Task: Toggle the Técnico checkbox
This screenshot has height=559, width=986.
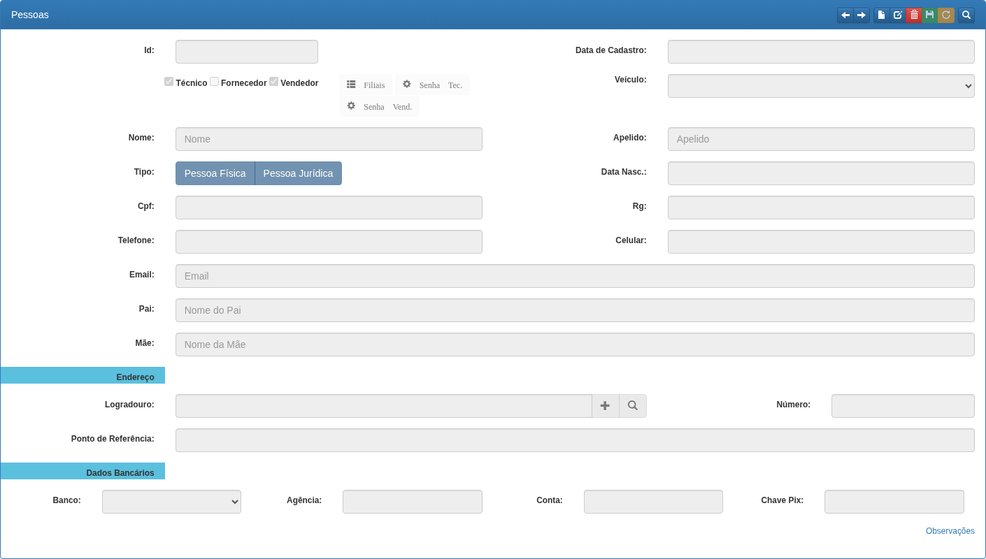Action: pyautogui.click(x=169, y=82)
